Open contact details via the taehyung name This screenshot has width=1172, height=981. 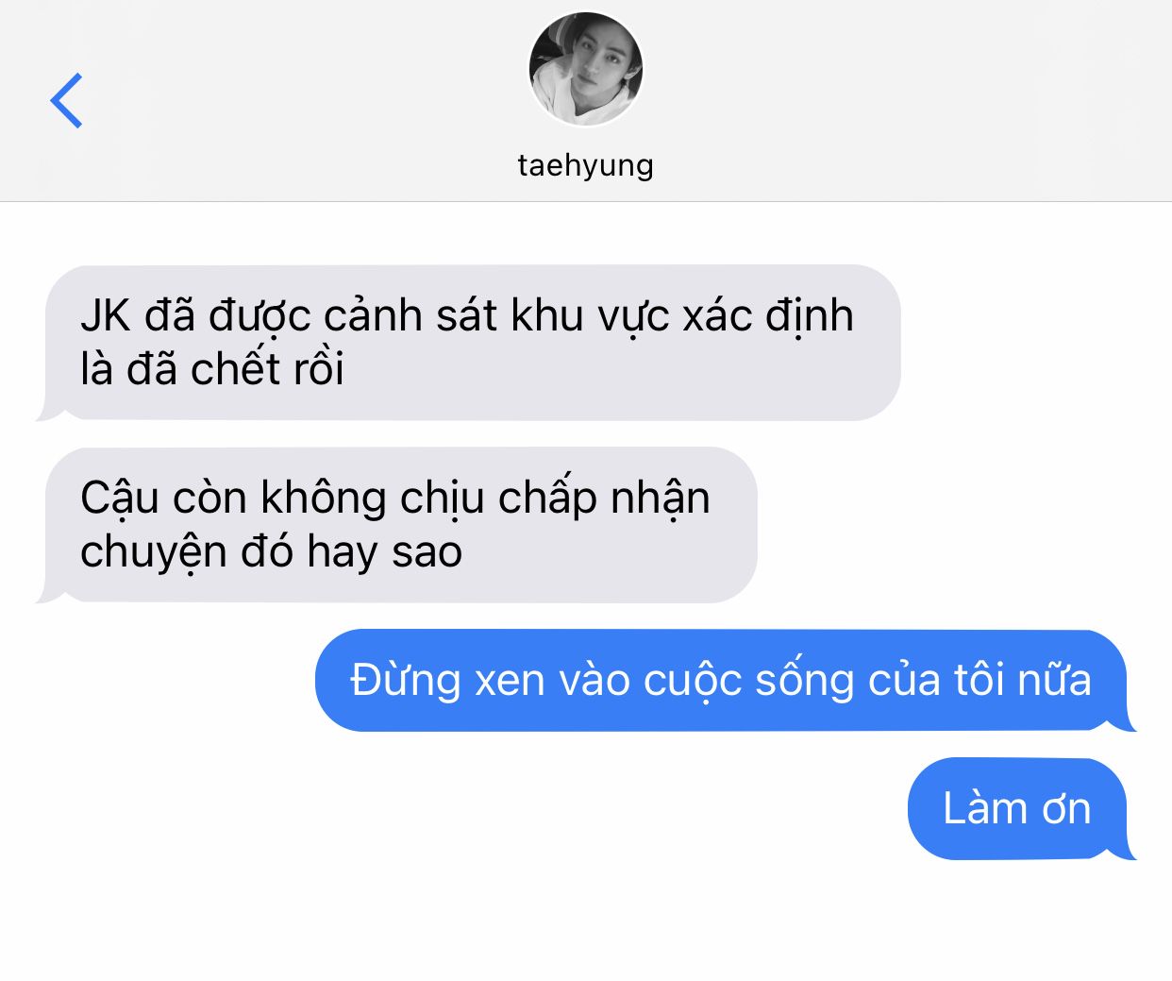[x=586, y=165]
